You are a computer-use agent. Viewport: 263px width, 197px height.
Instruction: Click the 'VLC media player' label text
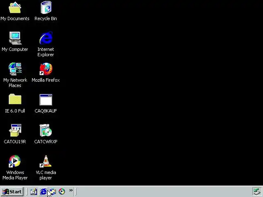click(46, 175)
